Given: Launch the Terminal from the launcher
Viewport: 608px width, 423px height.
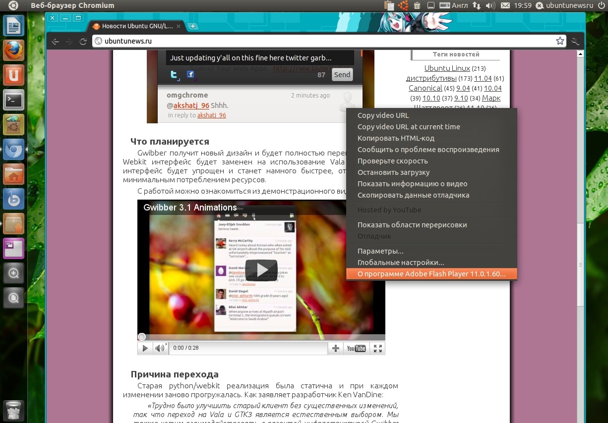Looking at the screenshot, I should (13, 100).
